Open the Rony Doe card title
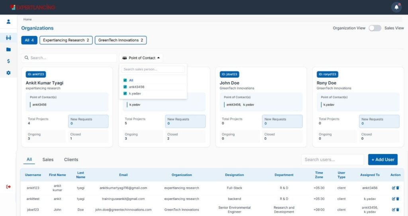 (x=326, y=83)
